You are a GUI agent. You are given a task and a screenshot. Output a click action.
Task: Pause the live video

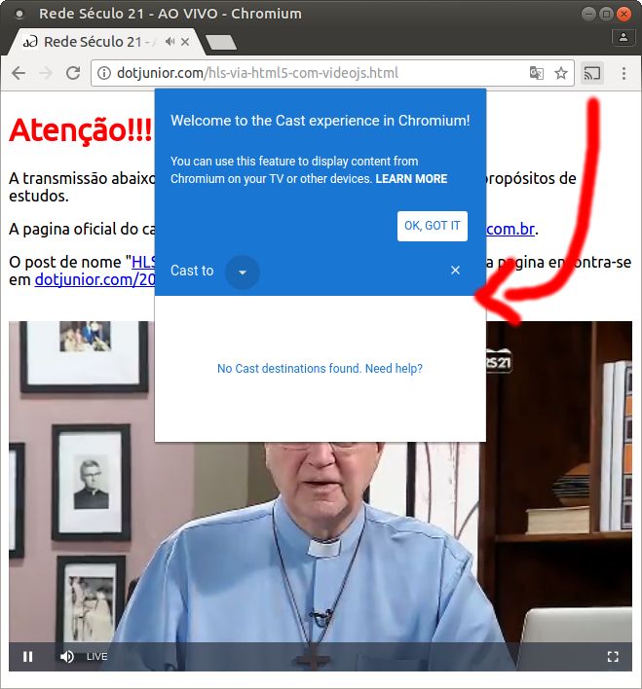pos(27,657)
